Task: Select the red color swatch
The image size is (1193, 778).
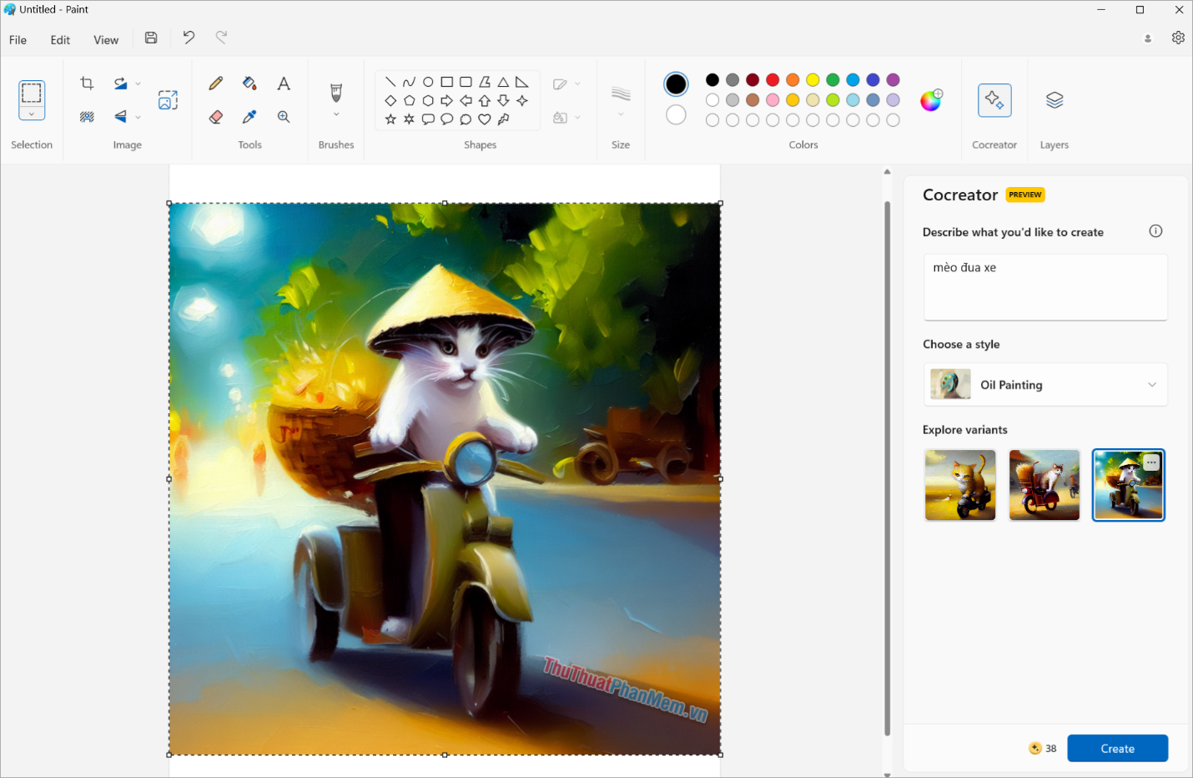Action: 773,79
